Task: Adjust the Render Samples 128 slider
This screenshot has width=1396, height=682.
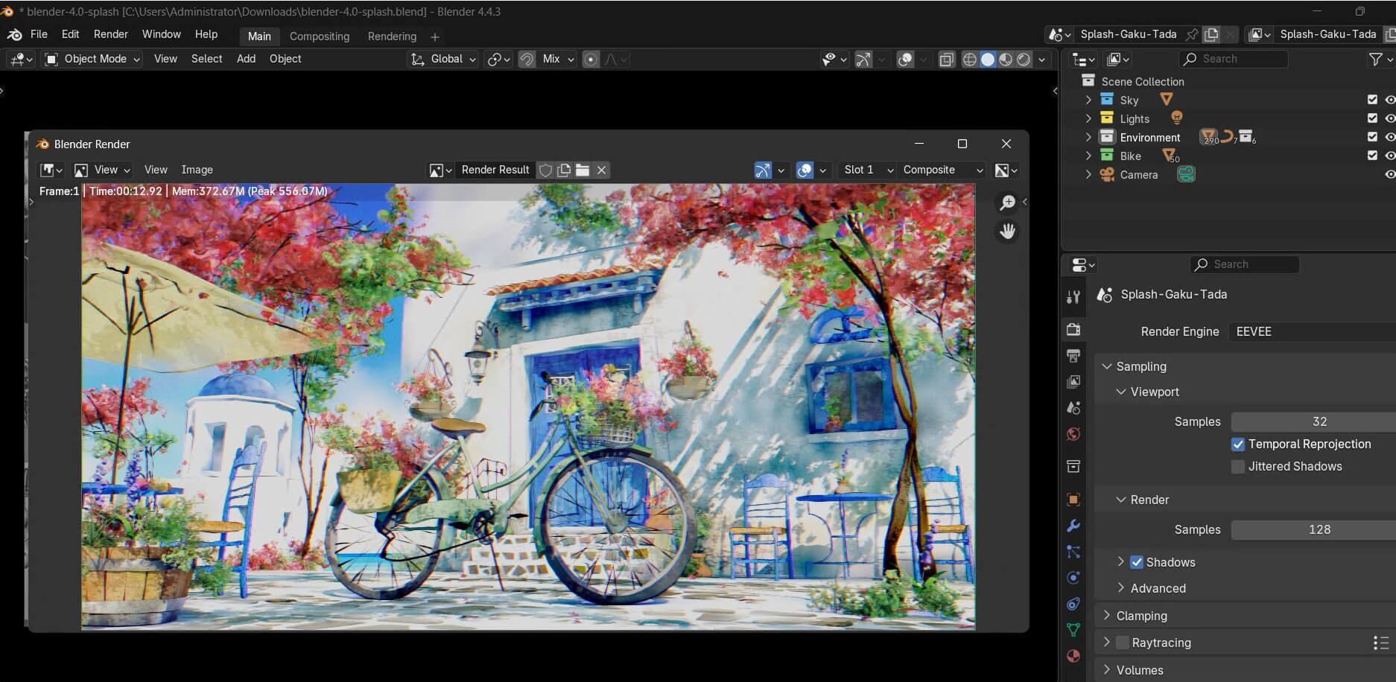Action: pyautogui.click(x=1319, y=529)
